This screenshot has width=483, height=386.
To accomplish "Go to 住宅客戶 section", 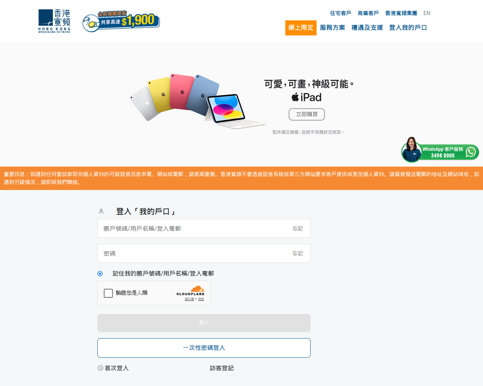I will click(340, 13).
